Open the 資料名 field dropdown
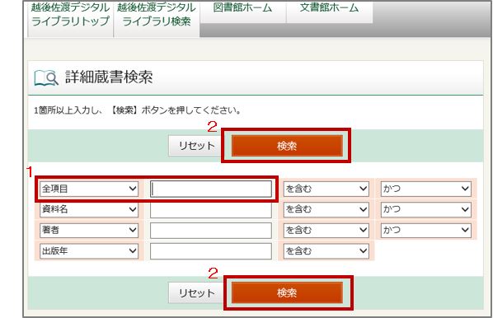 (x=89, y=209)
